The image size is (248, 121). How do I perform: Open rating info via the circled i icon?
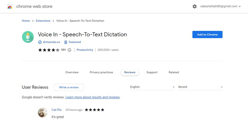pos(69,50)
